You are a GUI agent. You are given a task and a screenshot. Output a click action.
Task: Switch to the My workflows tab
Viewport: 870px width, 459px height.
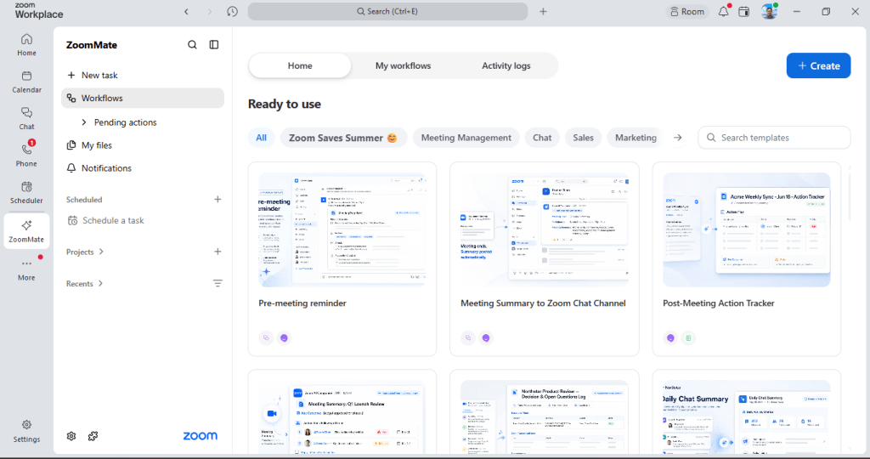[403, 65]
